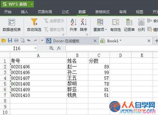Switch to the 公式 ribbon tab
The image size is (158, 115).
click(x=65, y=12)
